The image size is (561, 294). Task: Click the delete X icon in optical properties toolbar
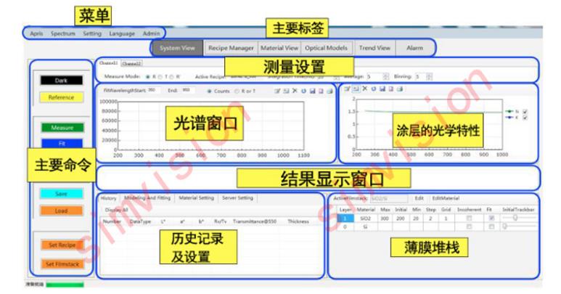365,89
